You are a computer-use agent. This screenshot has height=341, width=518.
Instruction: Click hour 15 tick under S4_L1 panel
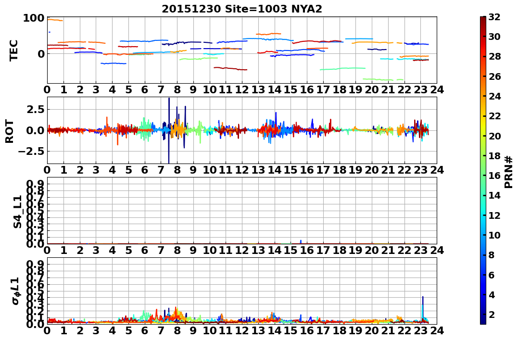click(x=291, y=251)
